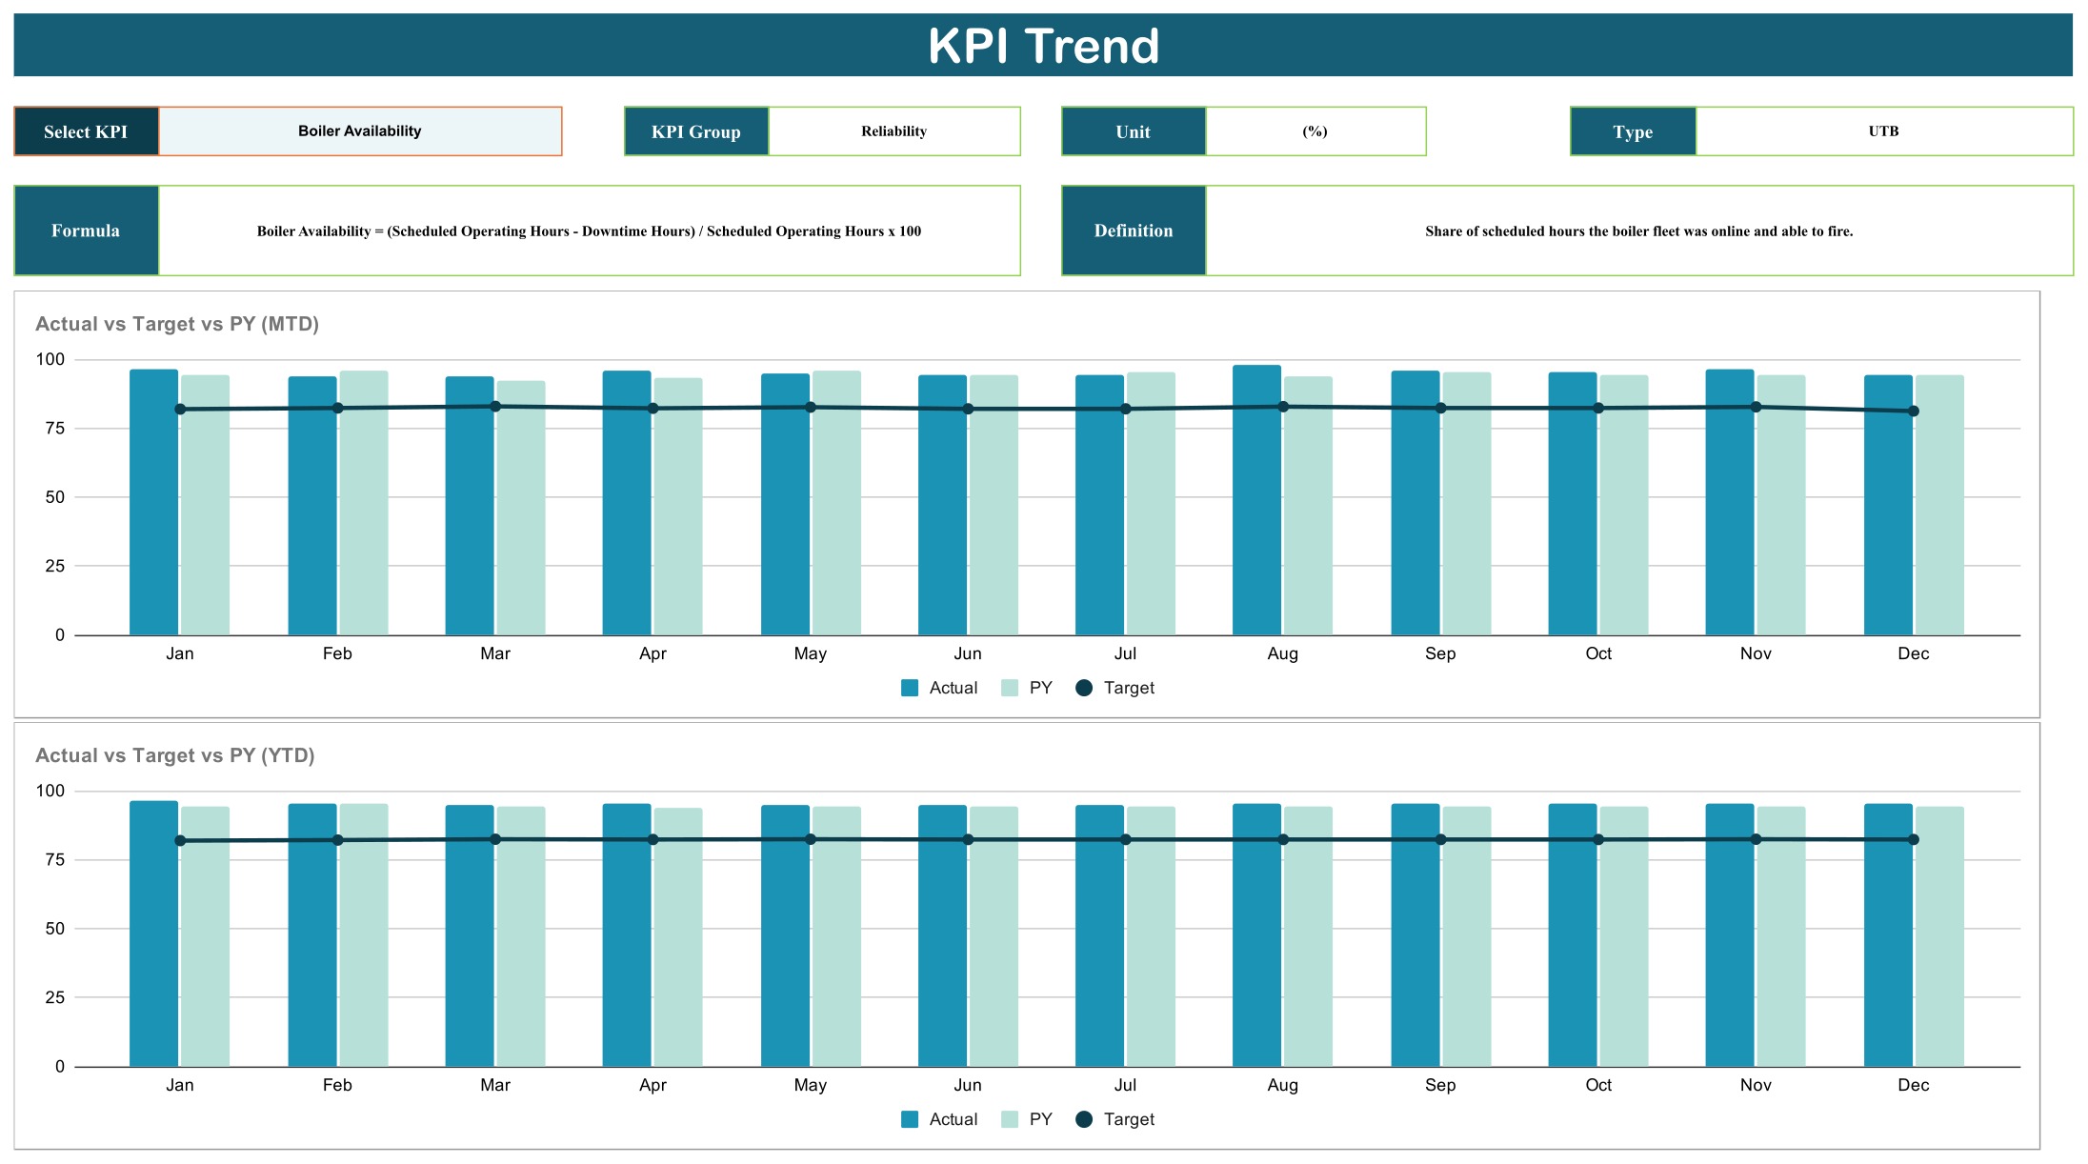
Task: Click the KPI Trend header banner
Action: point(1043,45)
